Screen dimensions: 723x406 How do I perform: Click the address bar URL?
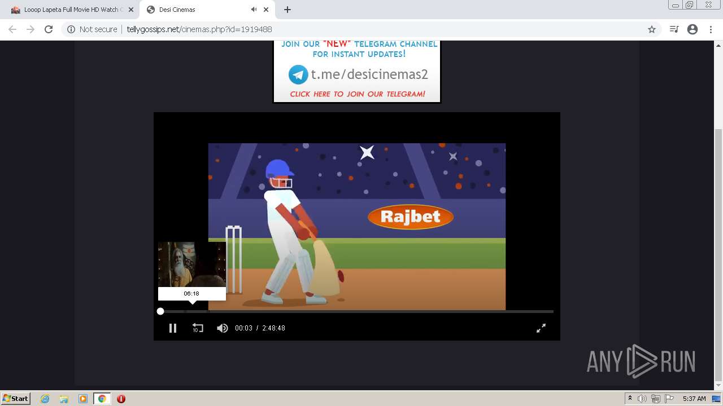[199, 29]
